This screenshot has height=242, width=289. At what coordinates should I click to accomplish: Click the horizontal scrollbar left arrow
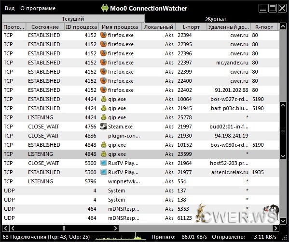point(5,229)
